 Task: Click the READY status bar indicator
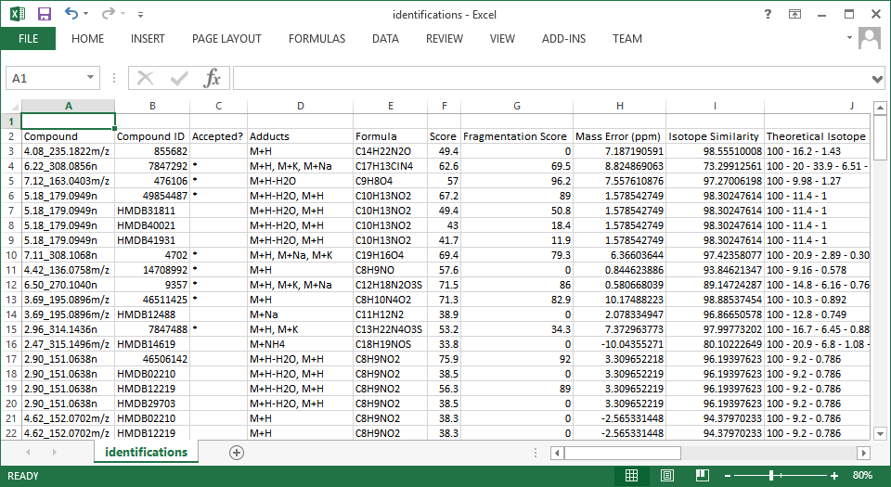[x=22, y=476]
